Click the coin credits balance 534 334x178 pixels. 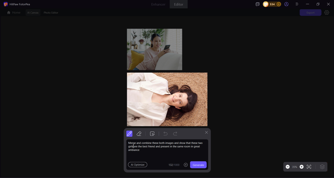(x=272, y=4)
